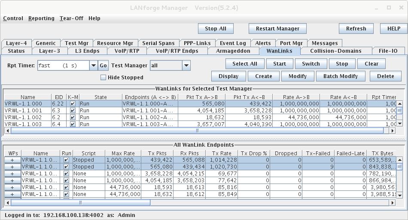Switch to the File-IO tab
Image resolution: width=408 pixels, height=220 pixels.
(x=388, y=51)
